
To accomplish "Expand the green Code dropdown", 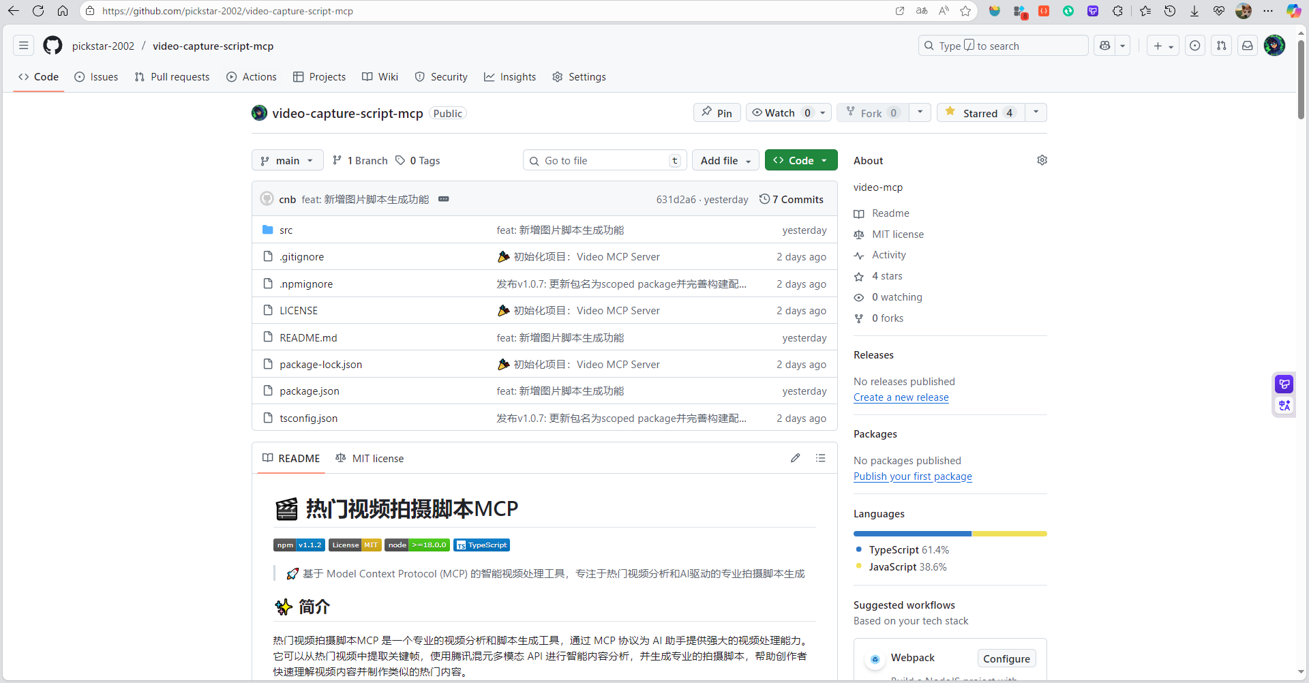I will point(801,160).
